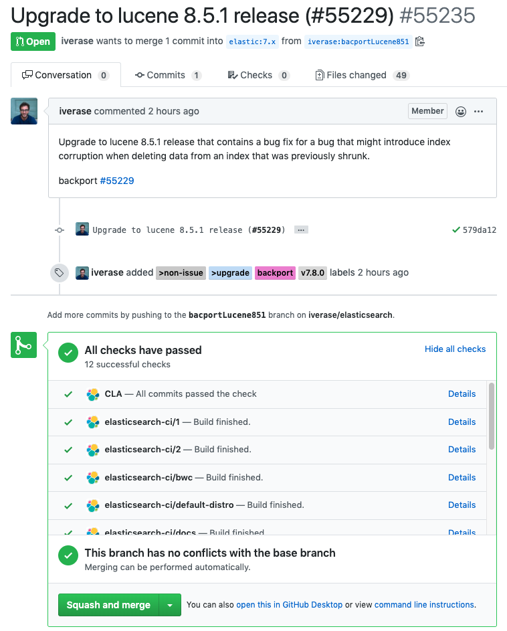The height and width of the screenshot is (631, 507).
Task: Click the Elasticsearch logo beside the CLA check
Action: click(x=92, y=394)
